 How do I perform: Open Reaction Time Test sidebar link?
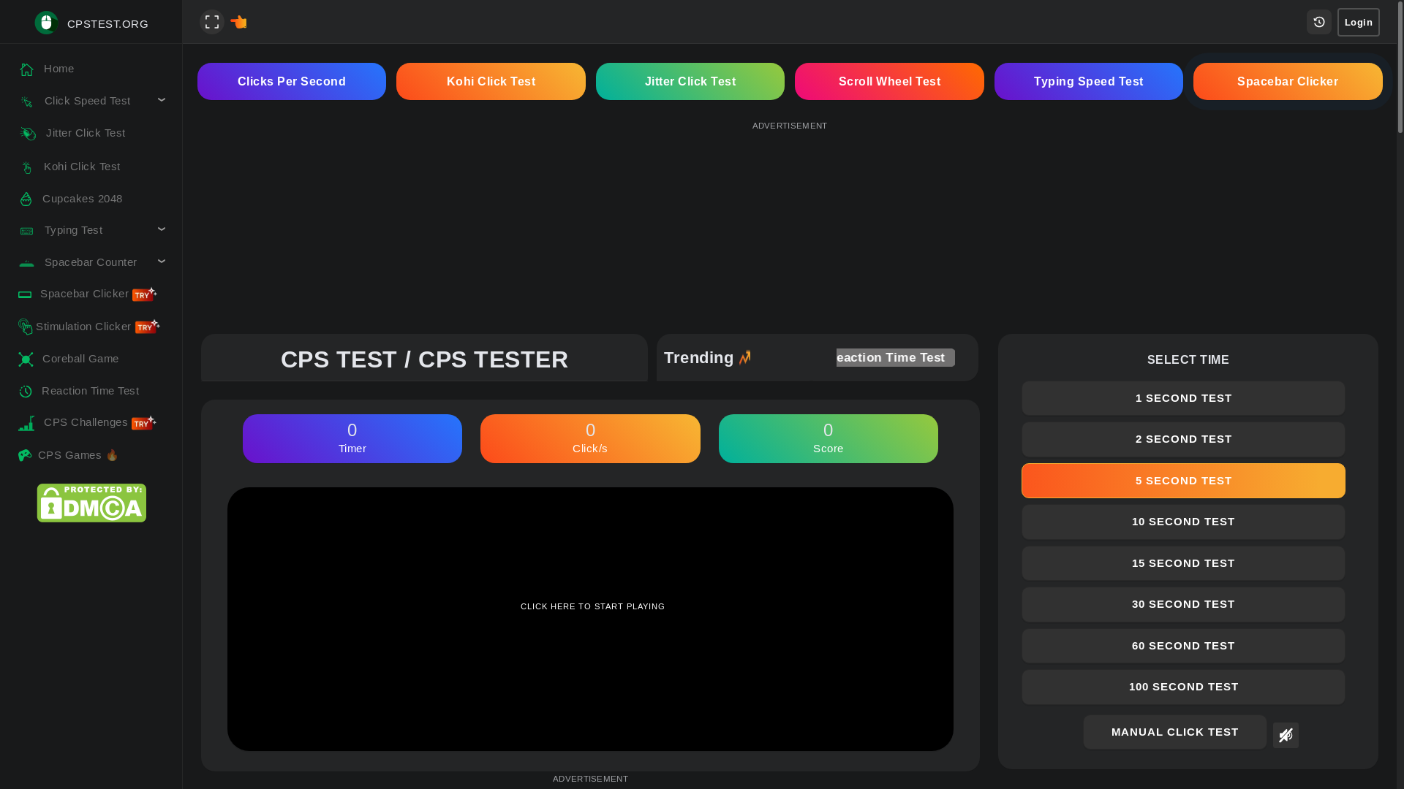pos(91,391)
